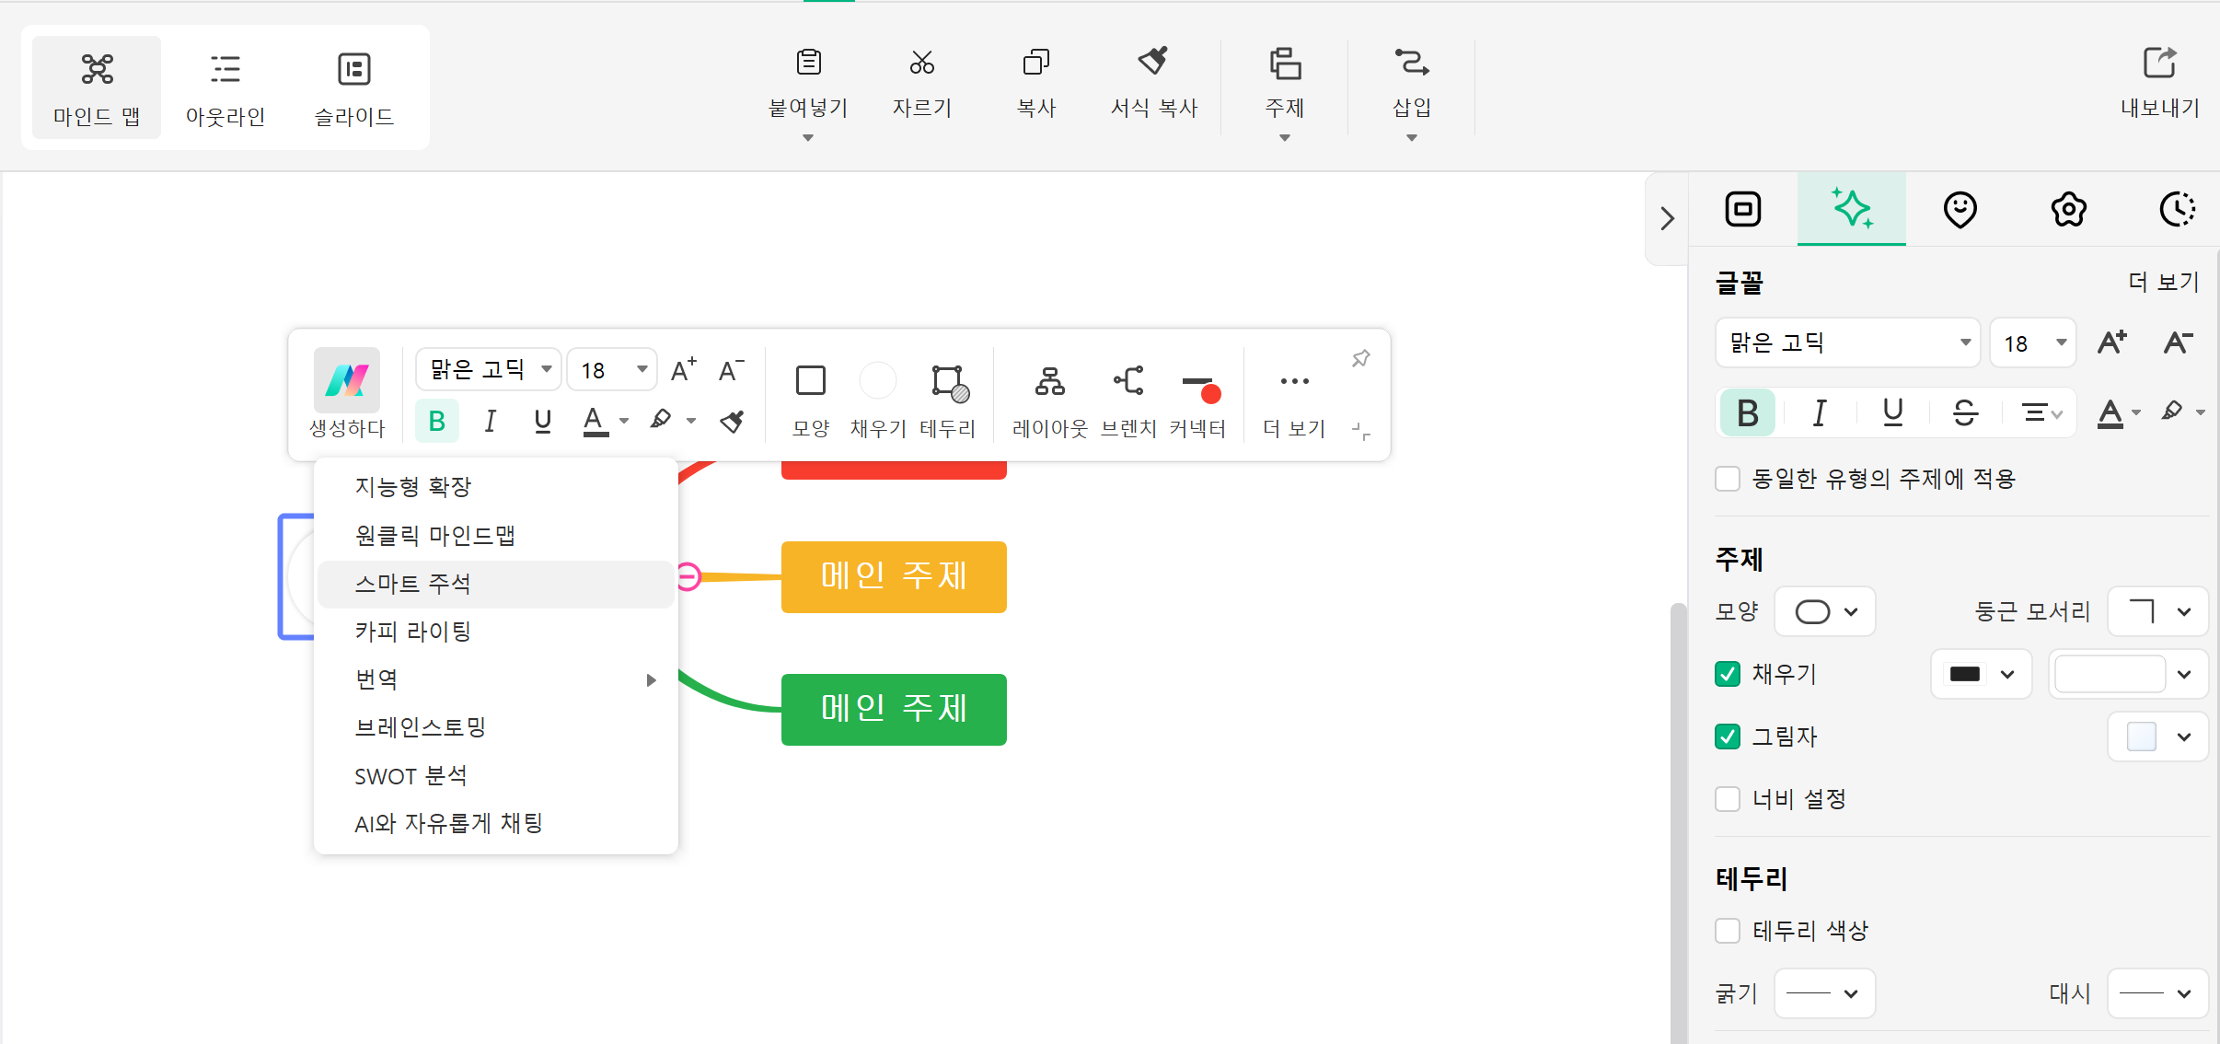Pin the floating toolbar
The height and width of the screenshot is (1044, 2220).
1360,358
